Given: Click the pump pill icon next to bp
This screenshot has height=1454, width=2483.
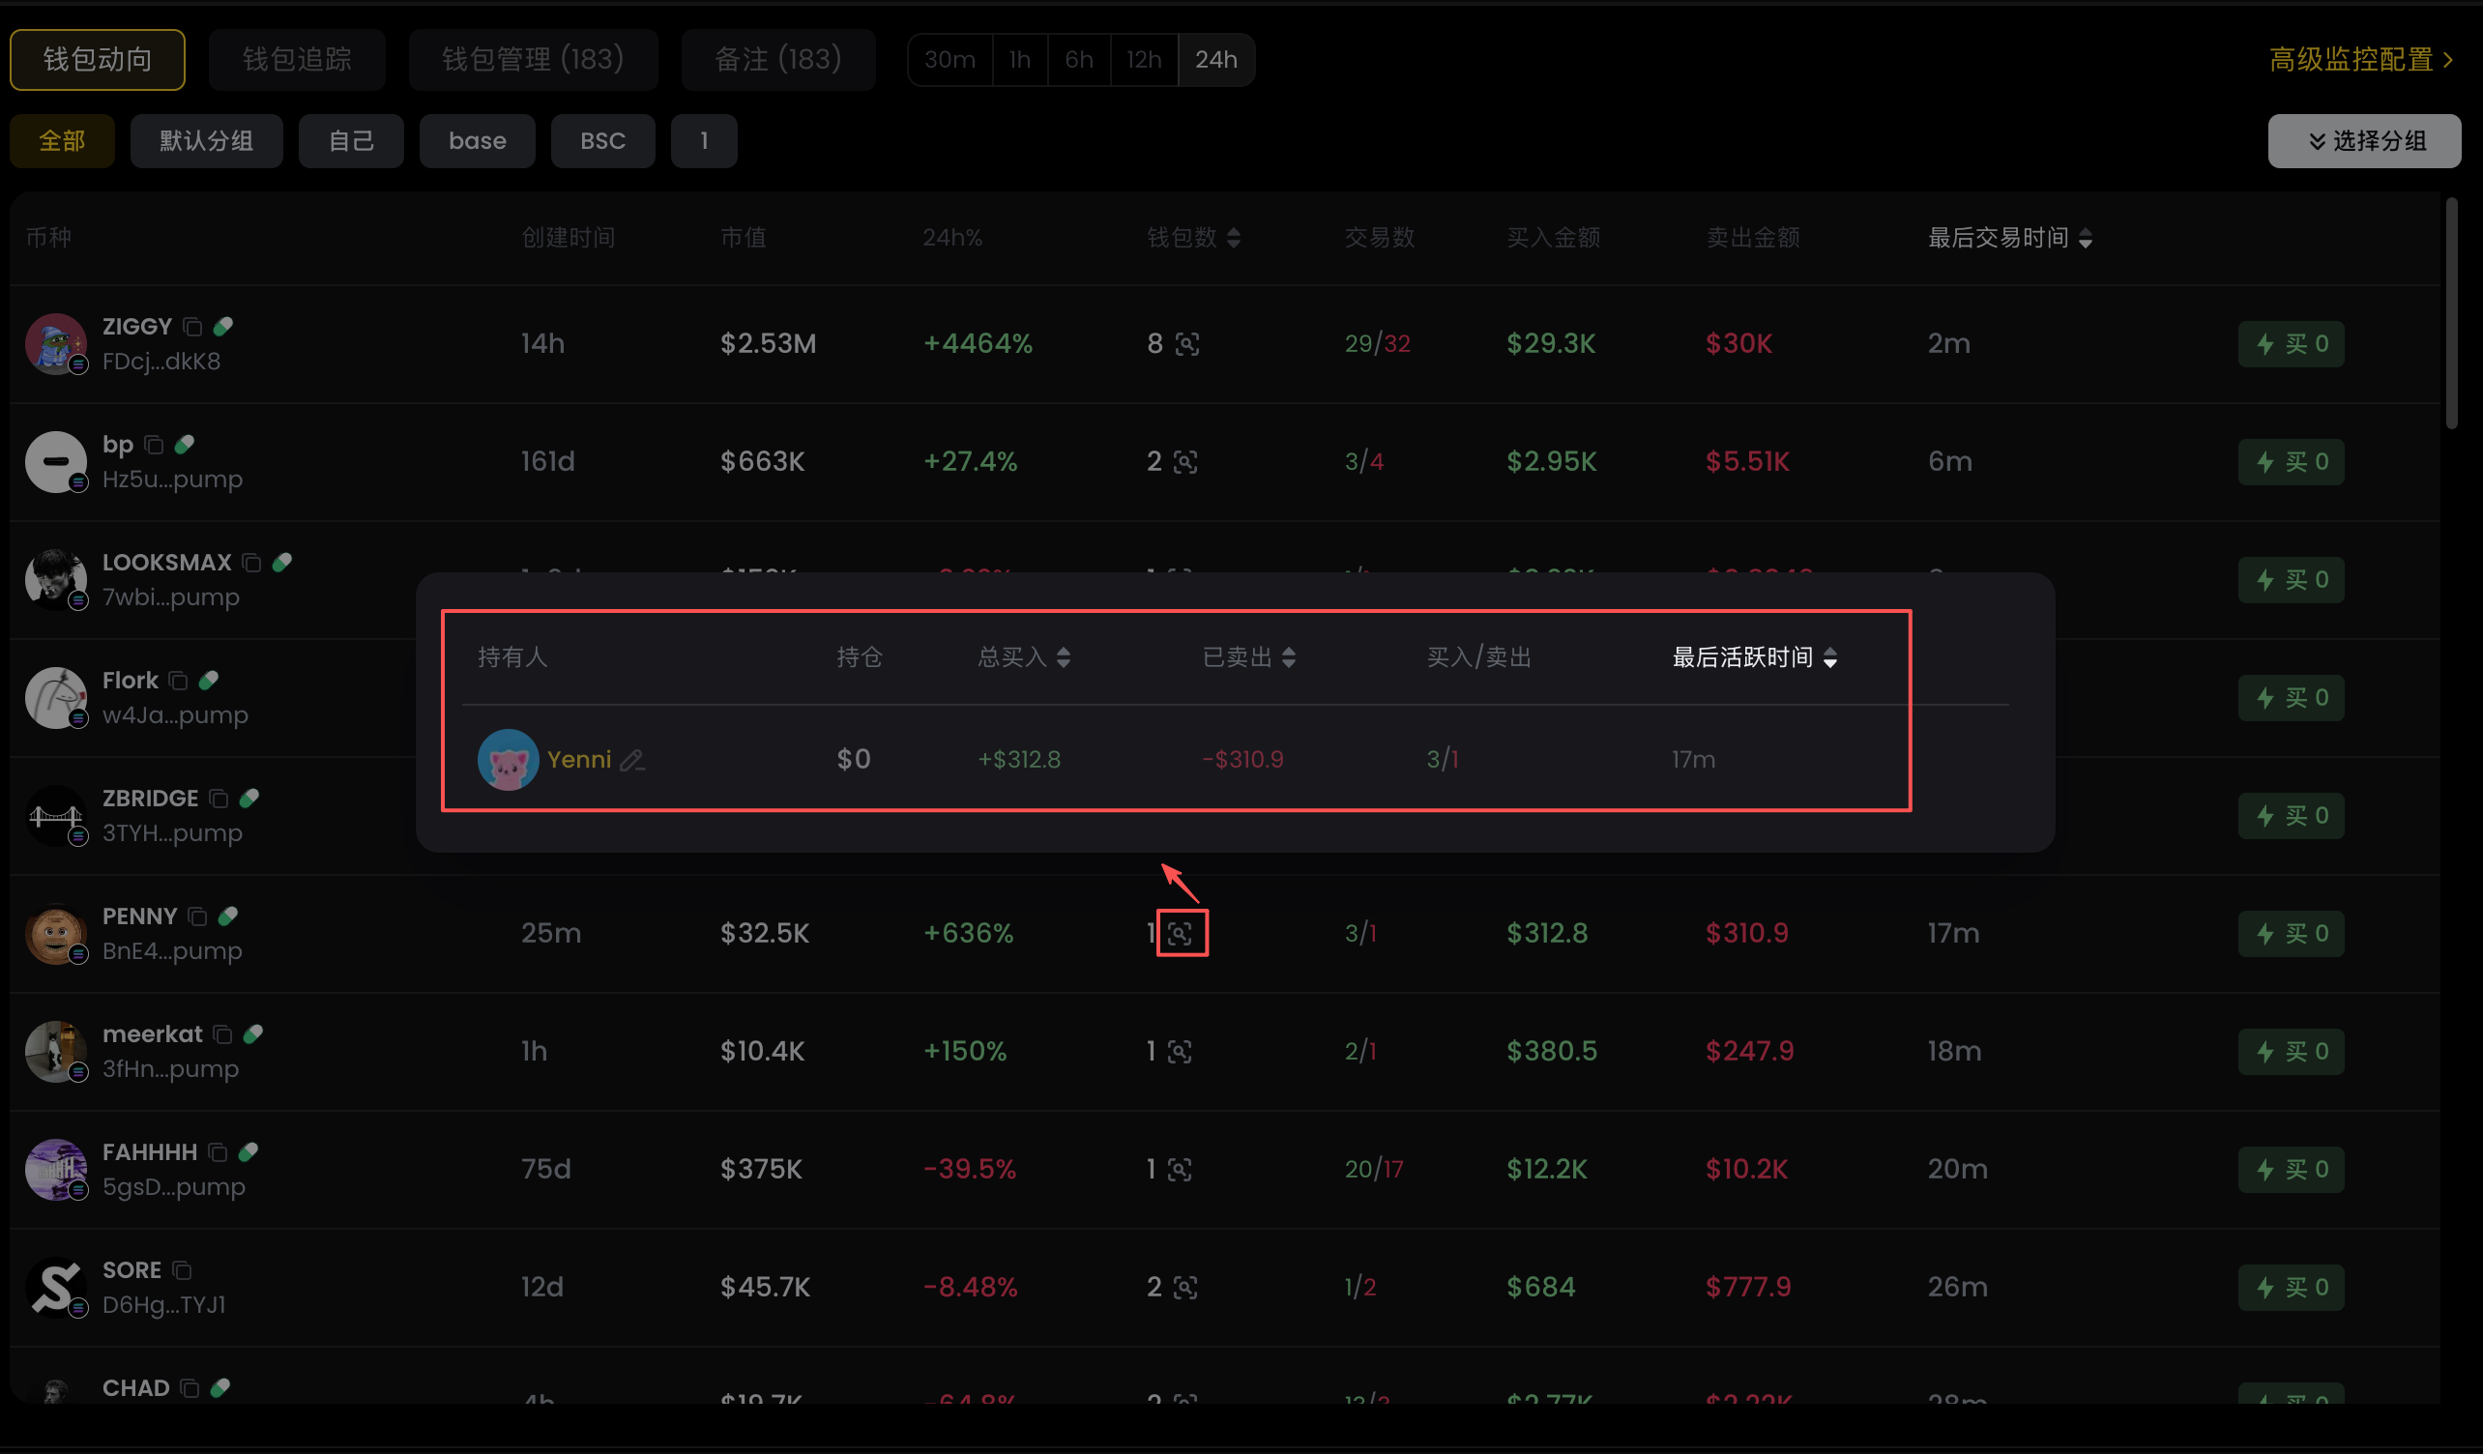Looking at the screenshot, I should point(185,445).
